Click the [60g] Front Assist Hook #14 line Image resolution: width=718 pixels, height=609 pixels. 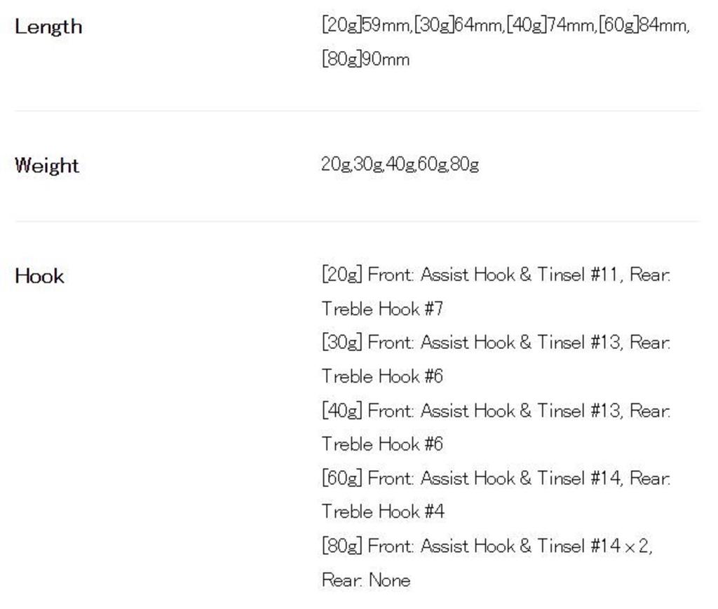click(496, 479)
